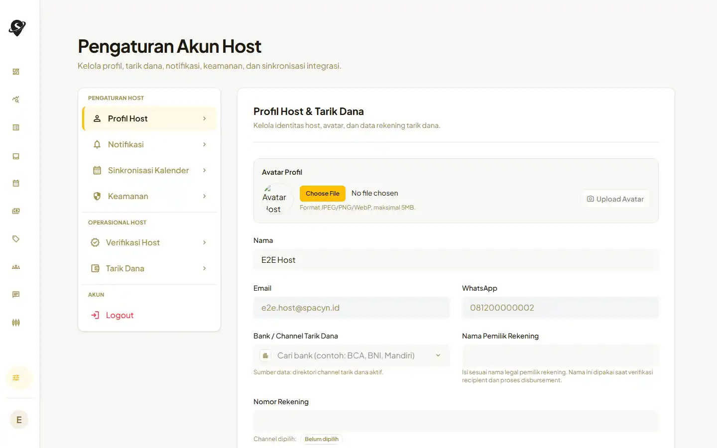Viewport: 717px width, 448px height.
Task: Open the group people icon in sidebar
Action: 16,267
